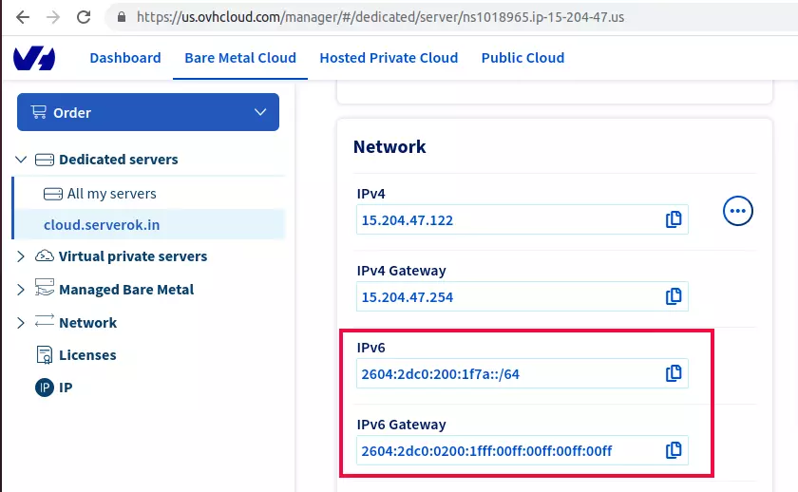The width and height of the screenshot is (798, 492).
Task: Collapse the Dedicated servers tree chevron
Action: (x=21, y=160)
